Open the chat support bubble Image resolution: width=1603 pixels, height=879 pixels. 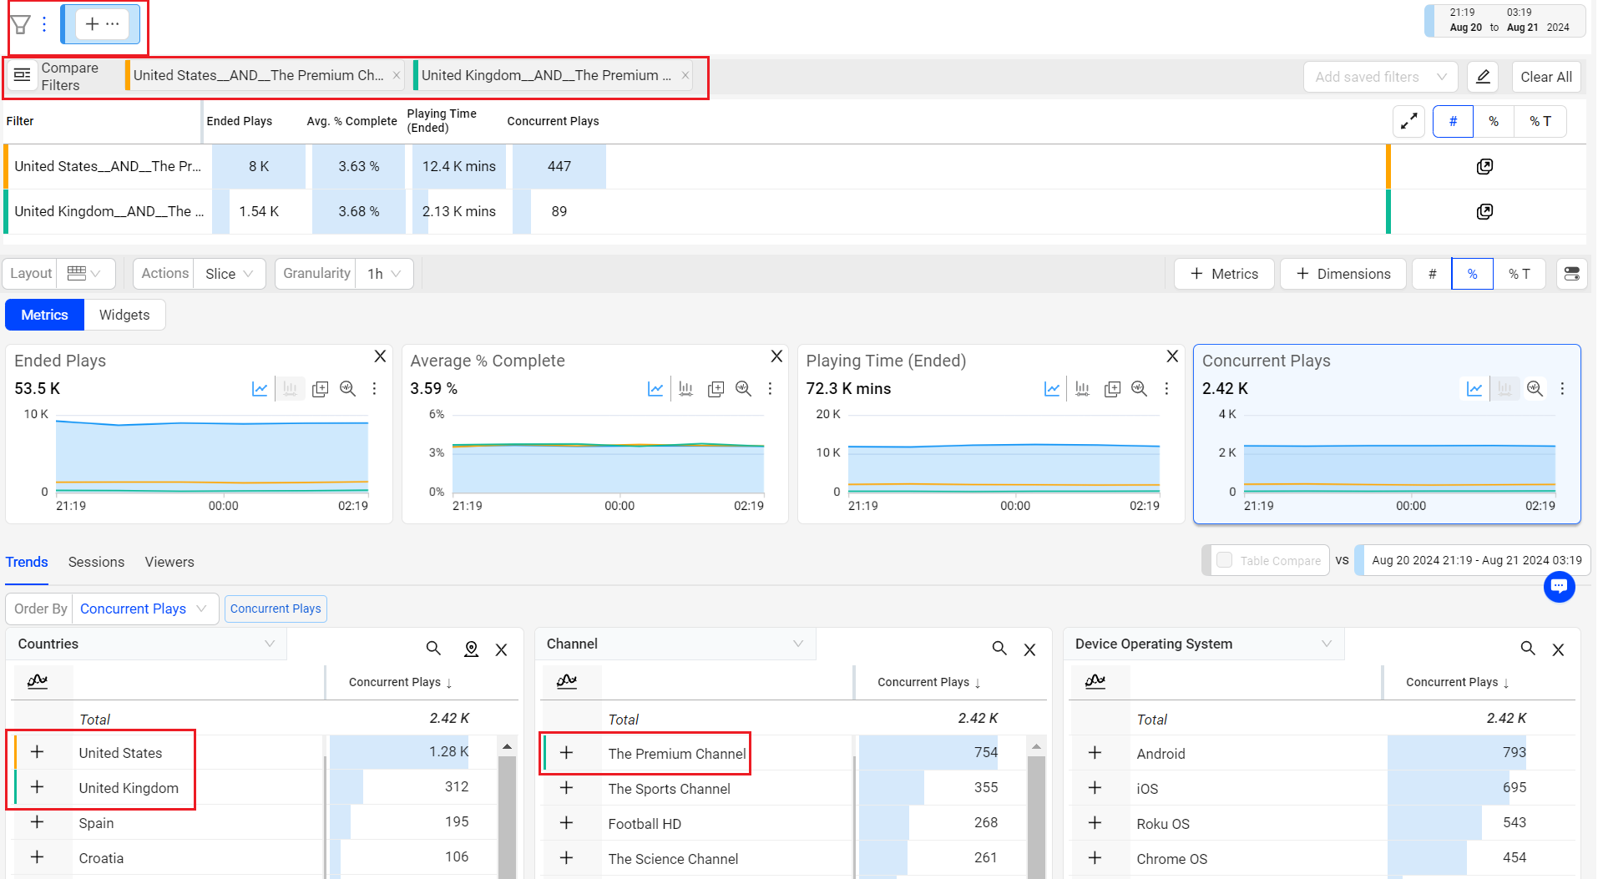coord(1558,587)
